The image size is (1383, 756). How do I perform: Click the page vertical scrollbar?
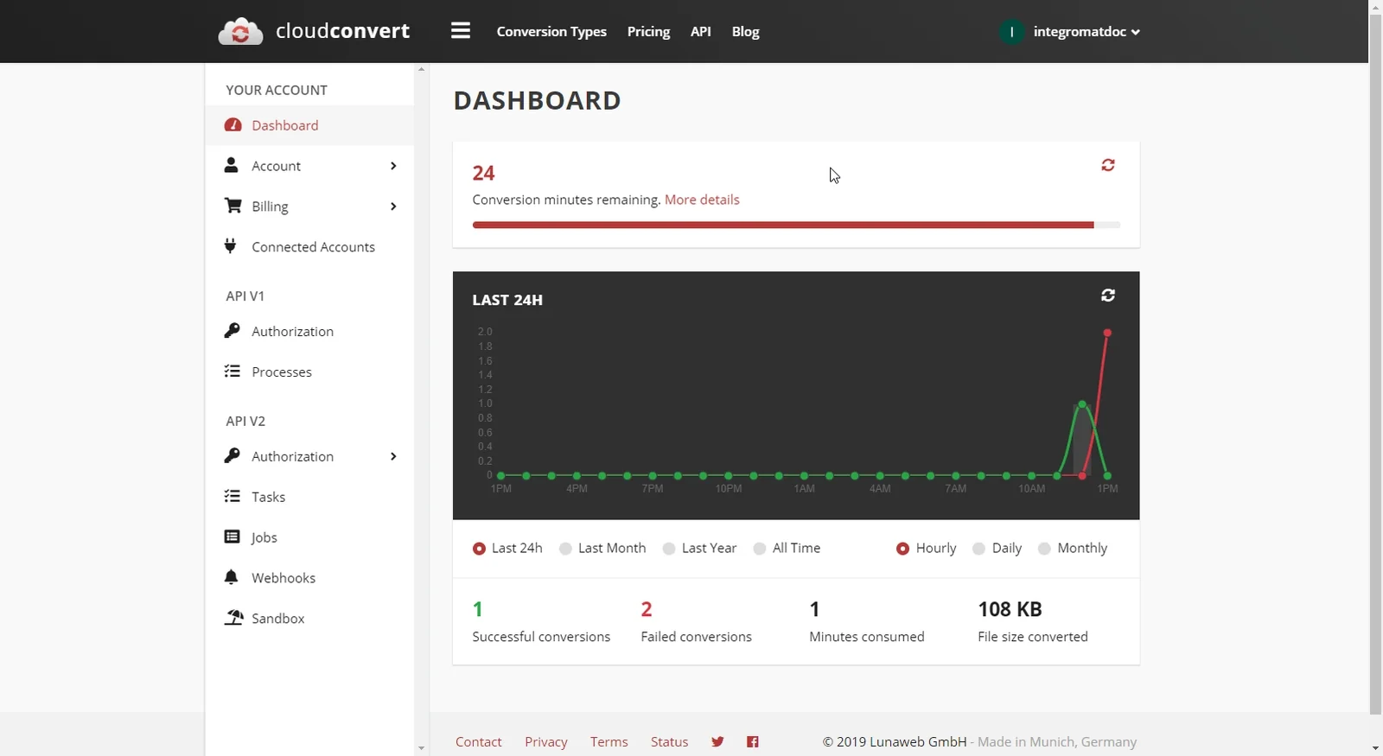point(1375,363)
